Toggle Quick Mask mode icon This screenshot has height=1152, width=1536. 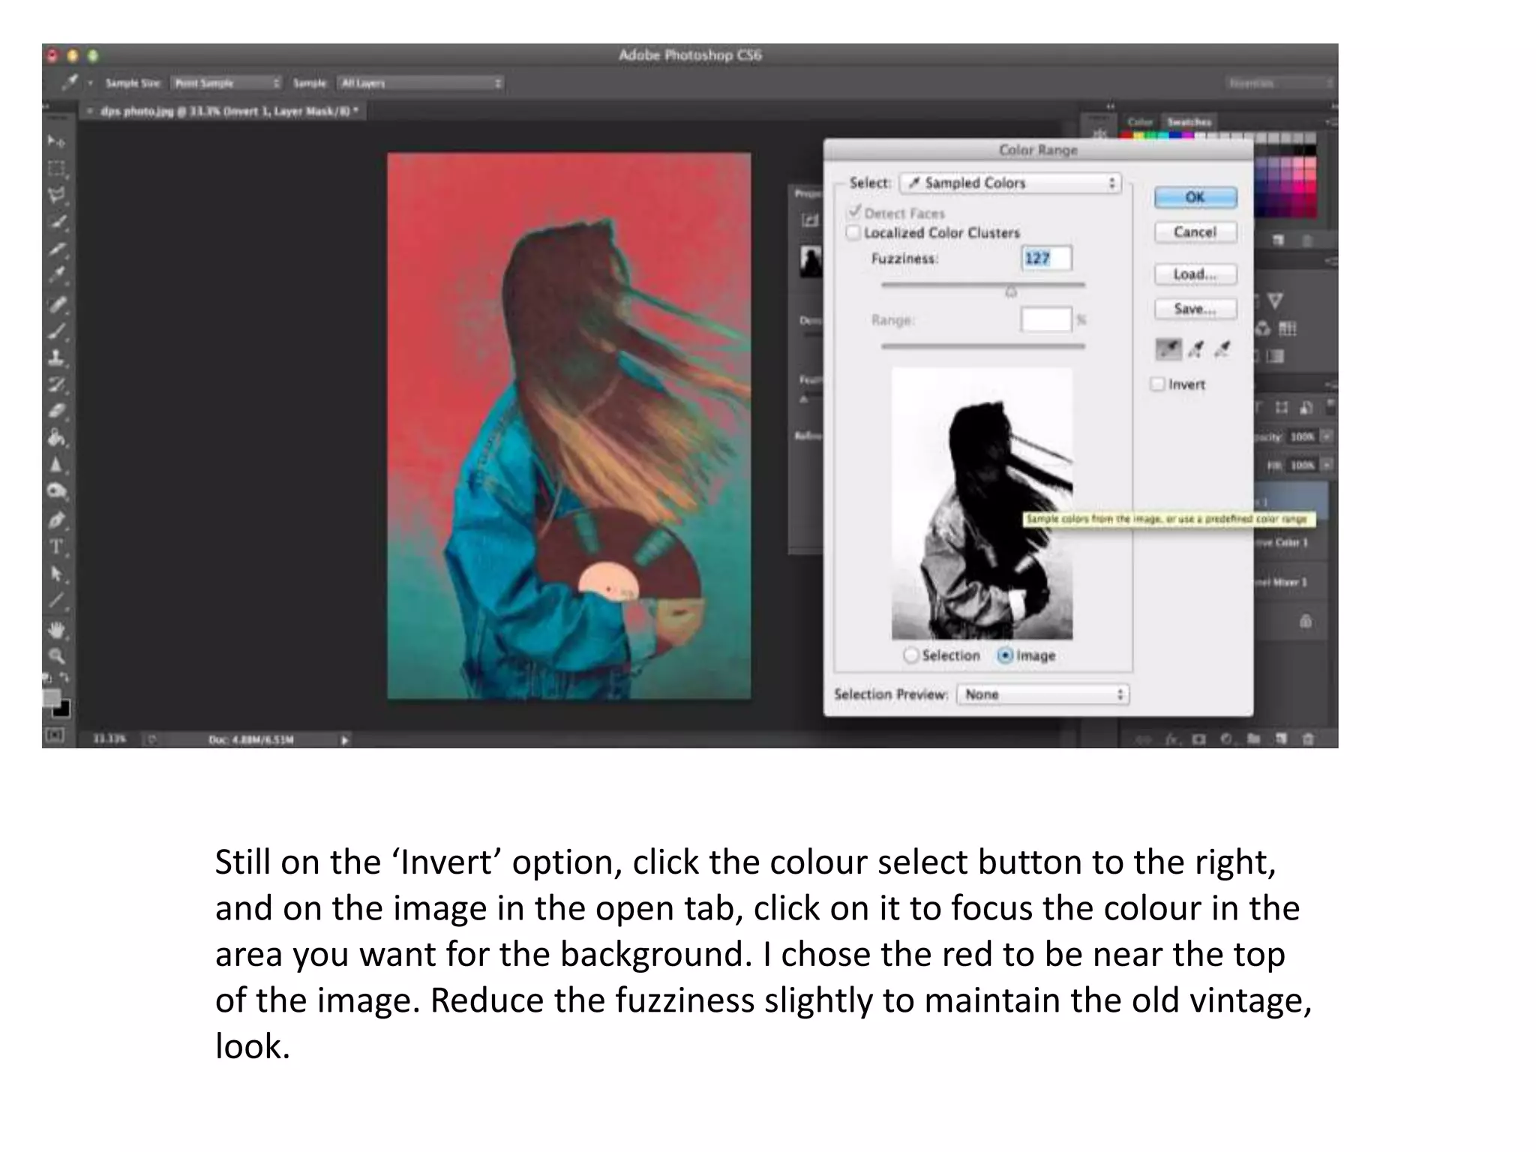[55, 735]
